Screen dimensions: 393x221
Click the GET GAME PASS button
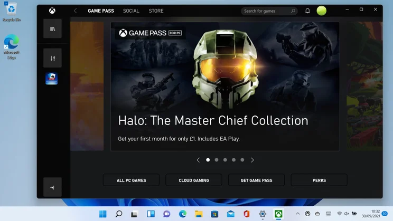(x=256, y=180)
